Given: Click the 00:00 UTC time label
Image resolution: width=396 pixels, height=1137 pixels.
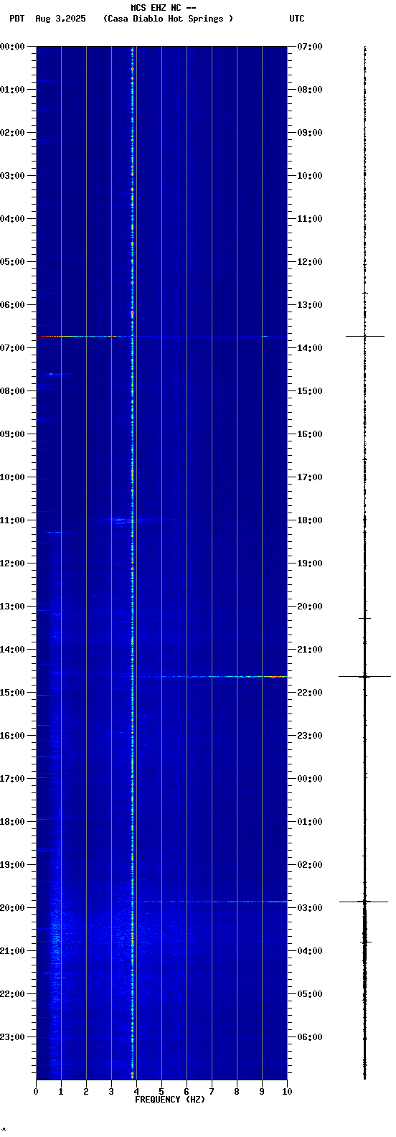Looking at the screenshot, I should pos(310,778).
